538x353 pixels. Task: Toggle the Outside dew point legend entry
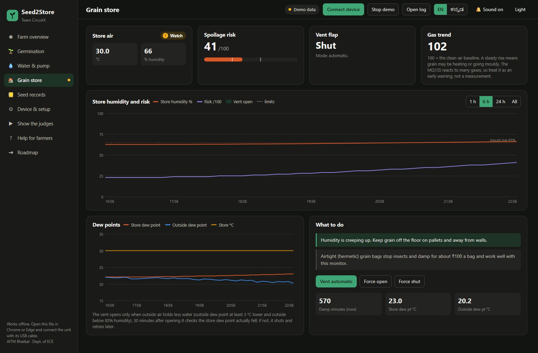click(x=186, y=225)
